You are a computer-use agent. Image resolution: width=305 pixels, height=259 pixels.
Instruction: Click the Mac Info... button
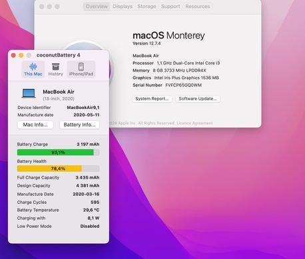click(x=35, y=125)
